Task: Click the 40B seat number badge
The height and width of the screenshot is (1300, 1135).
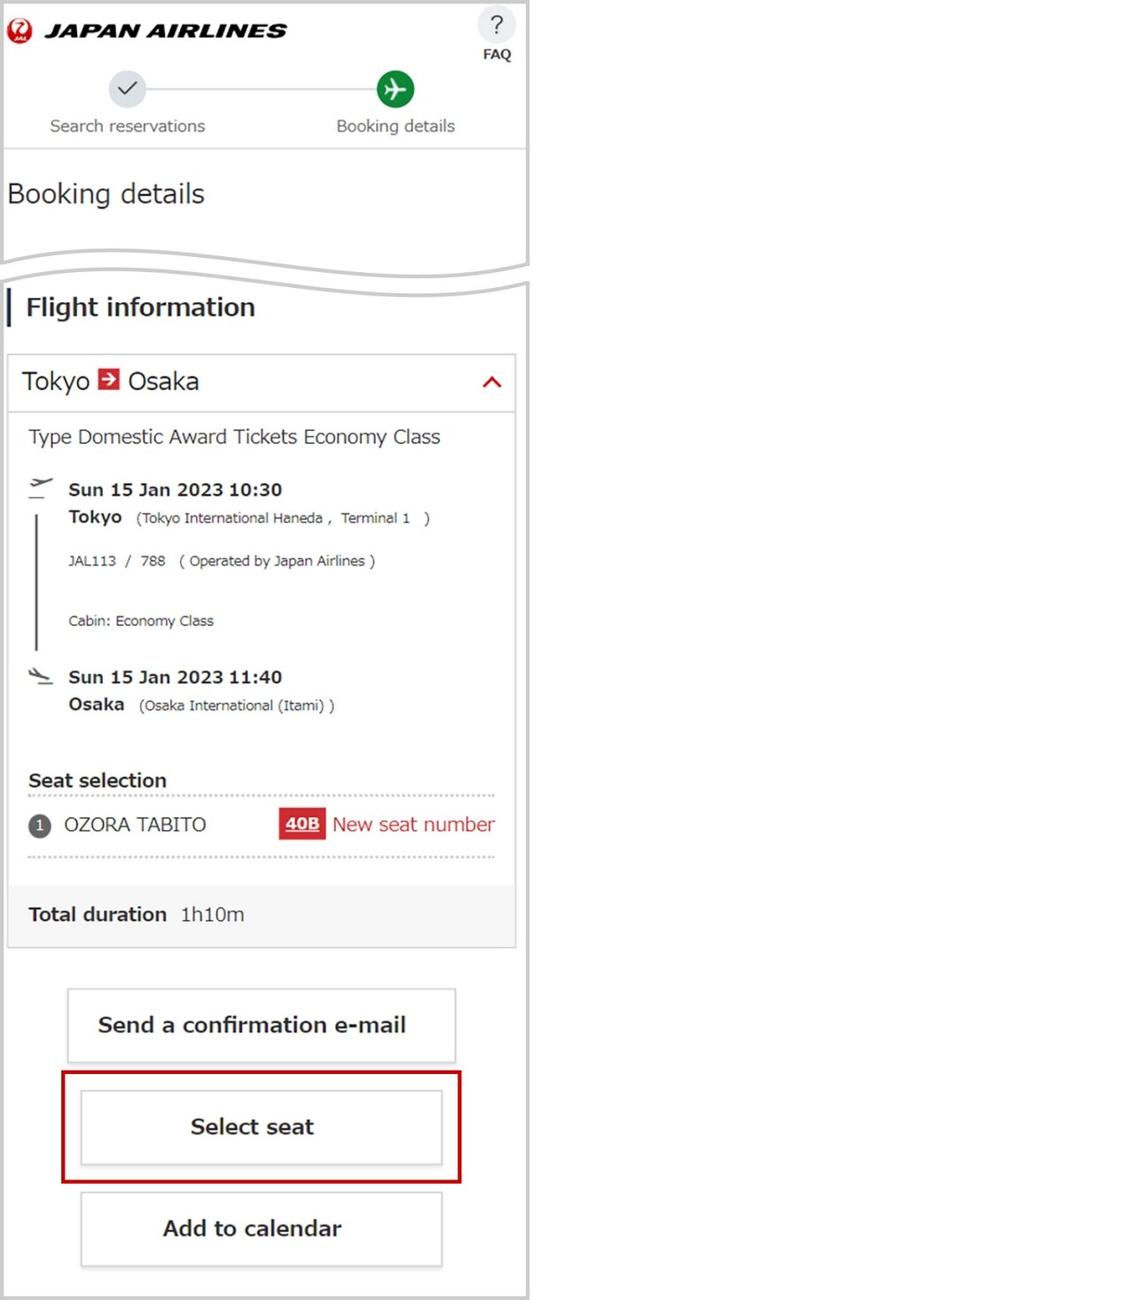Action: click(302, 824)
